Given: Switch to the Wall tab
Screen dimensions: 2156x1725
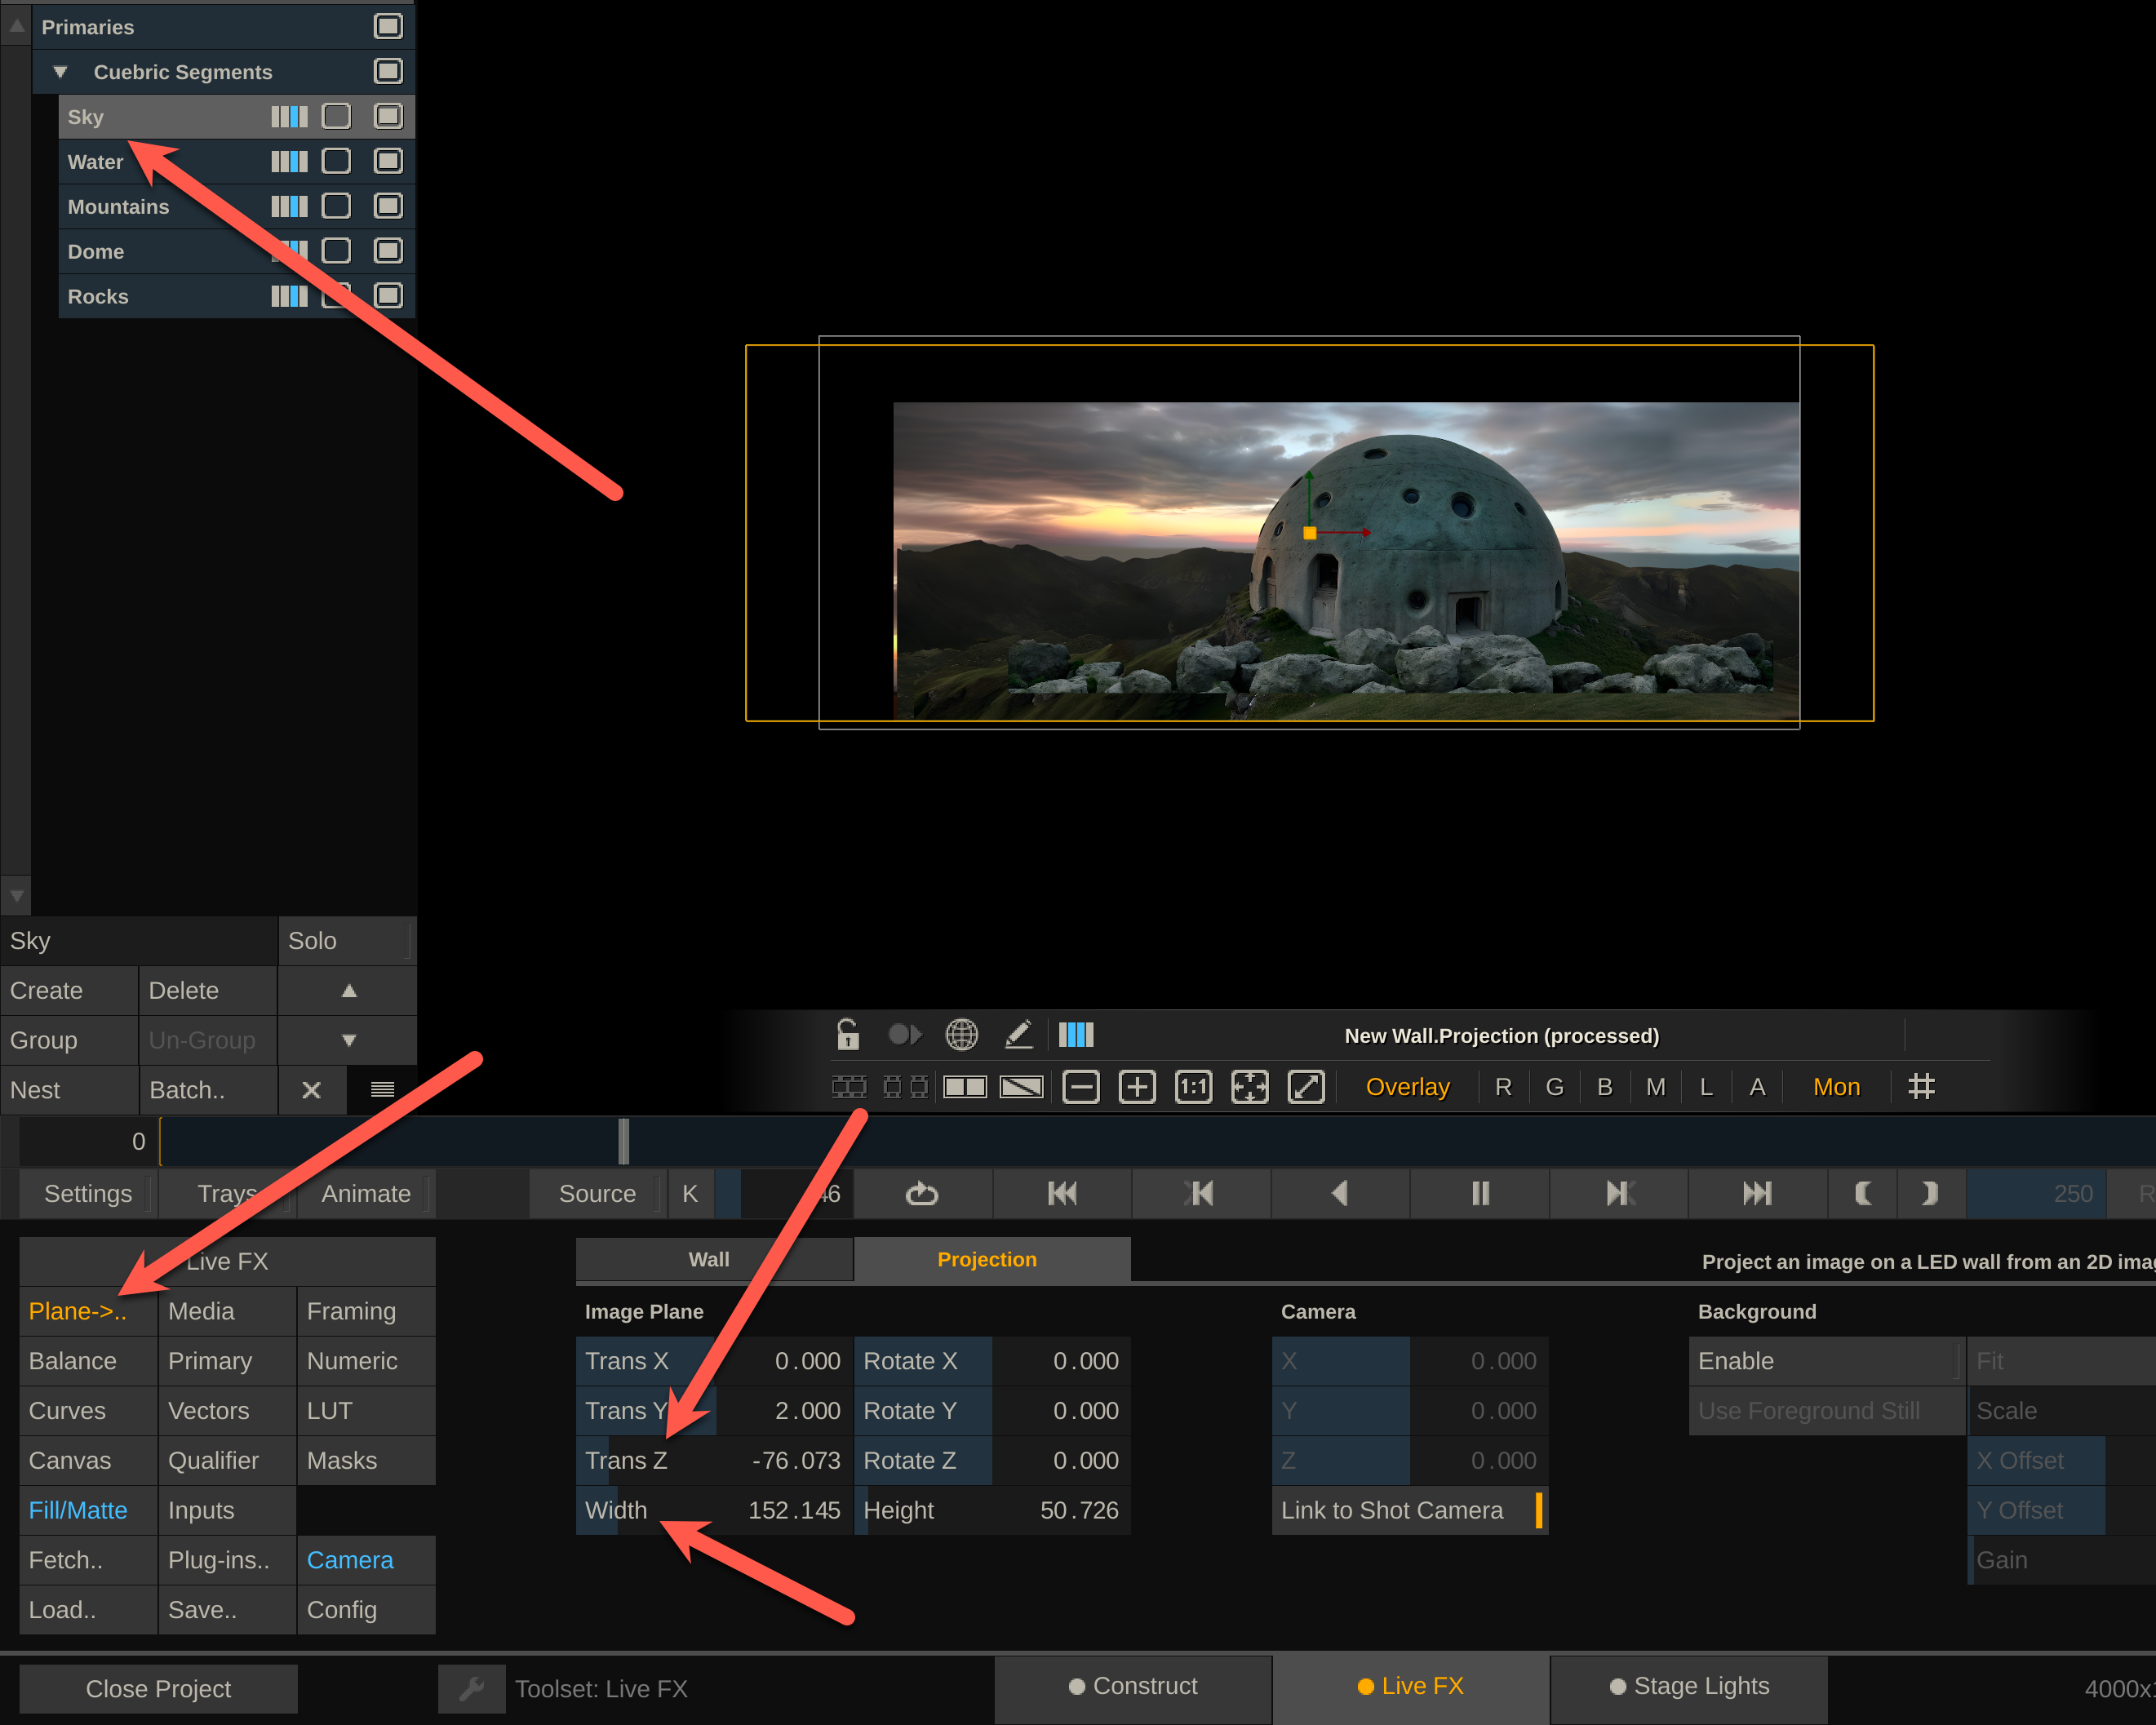Looking at the screenshot, I should tap(708, 1260).
